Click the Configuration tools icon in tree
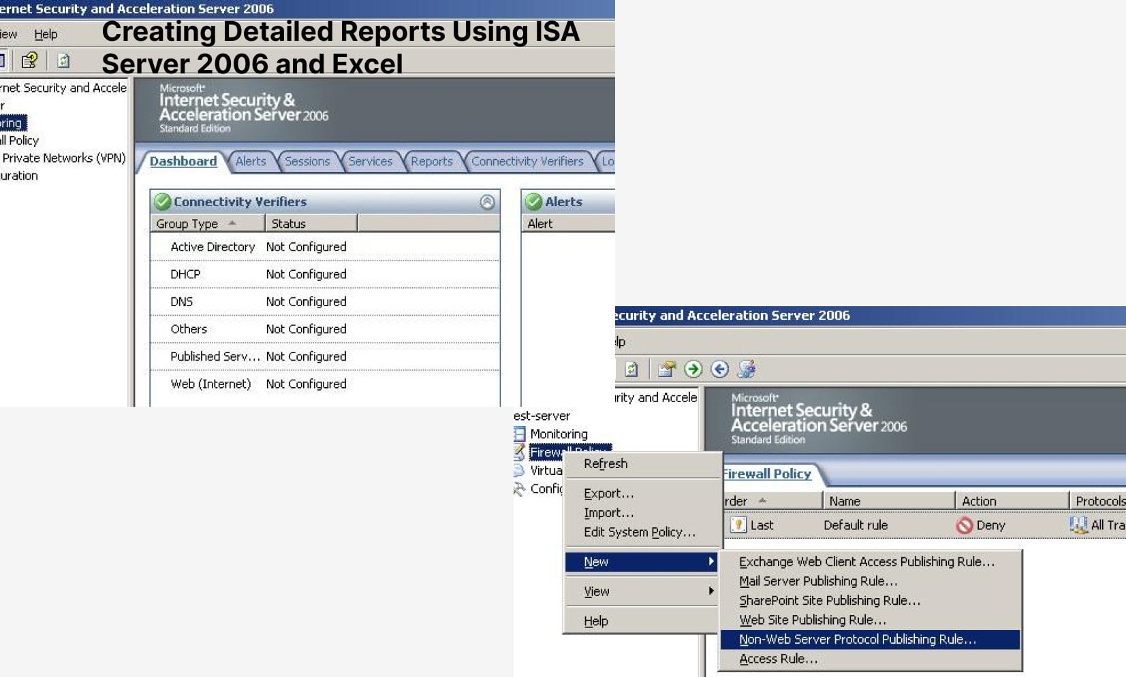 tap(520, 489)
